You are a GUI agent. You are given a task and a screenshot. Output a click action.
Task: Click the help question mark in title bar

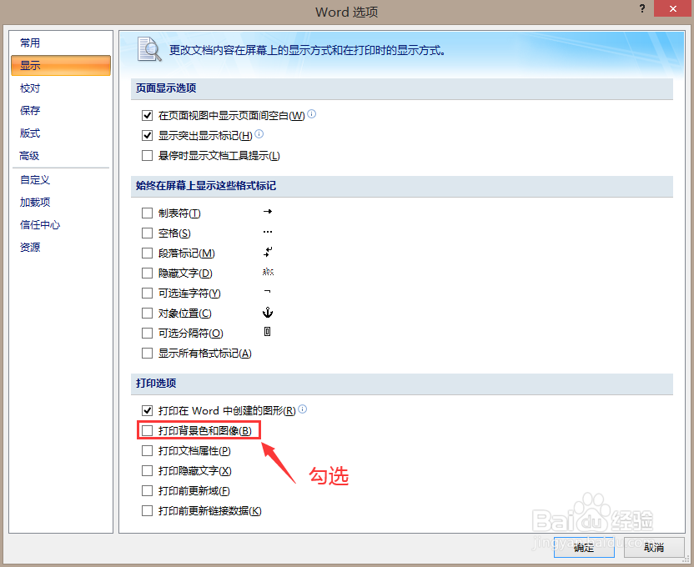(x=642, y=8)
